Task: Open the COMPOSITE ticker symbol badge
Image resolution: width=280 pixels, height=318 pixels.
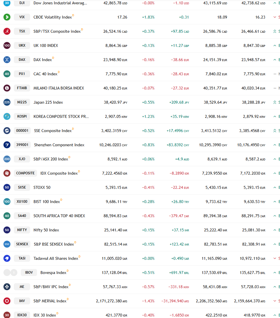Action: tap(25, 173)
